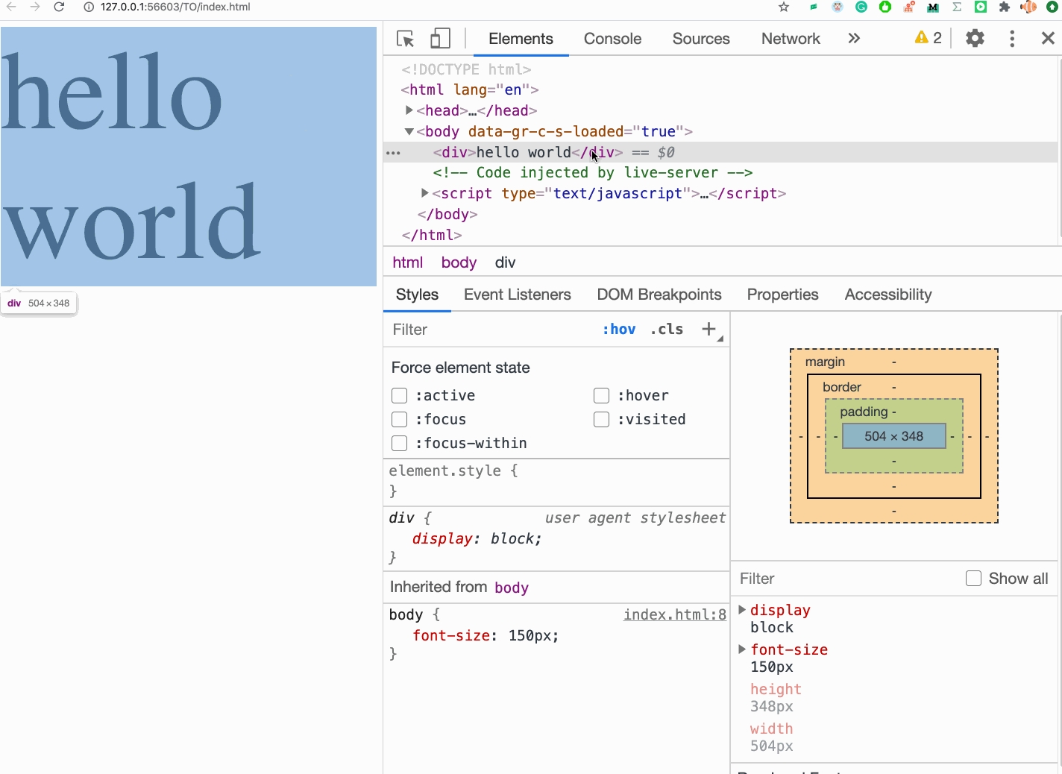
Task: Open the DevTools three-dot customize menu
Action: pos(1012,39)
